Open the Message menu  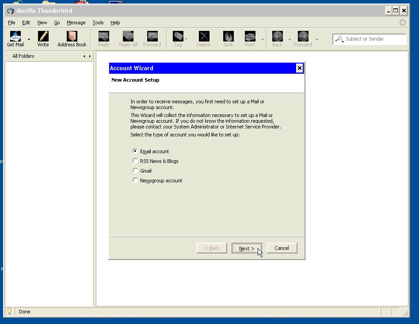76,23
